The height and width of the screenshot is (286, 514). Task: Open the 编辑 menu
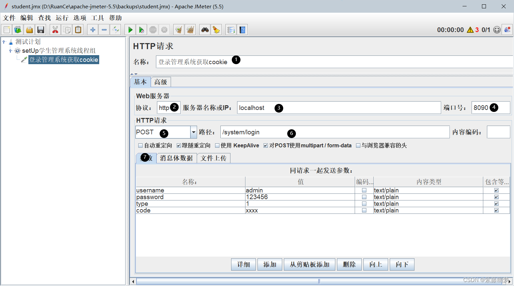(27, 18)
